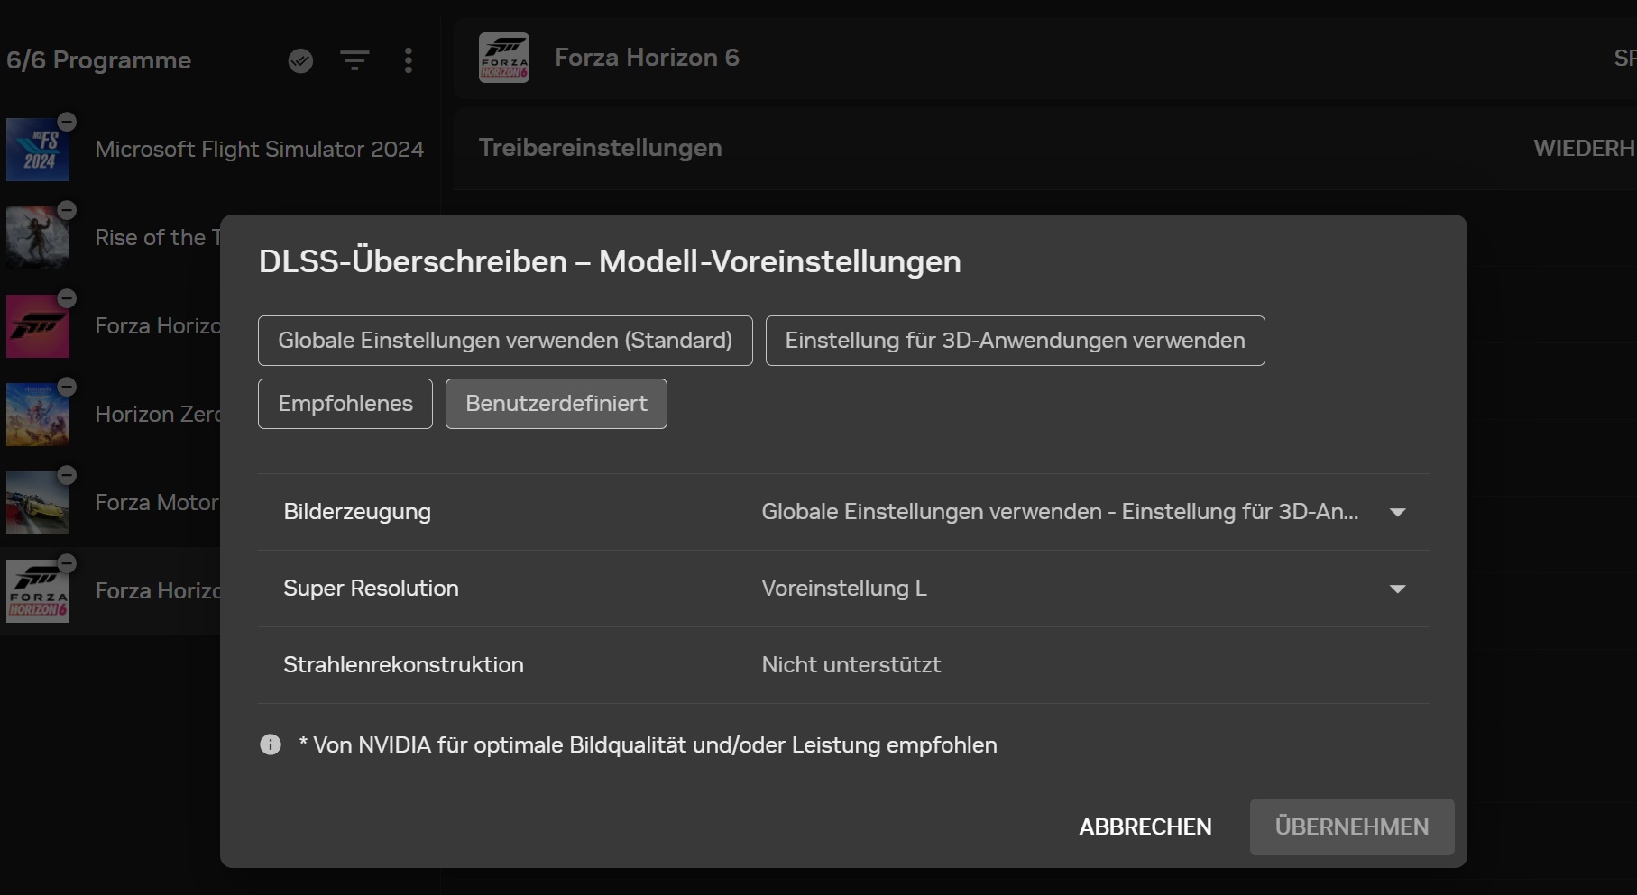Click the Nicht unterstützt value text
Viewport: 1637px width, 895px height.
tap(851, 665)
